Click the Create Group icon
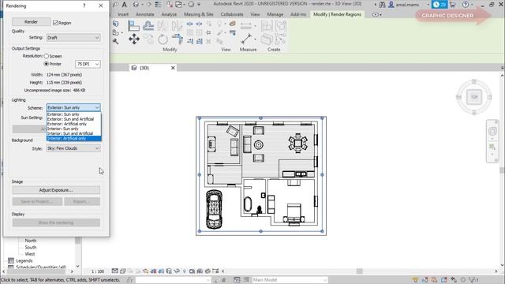Image resolution: width=505 pixels, height=284 pixels. (x=281, y=25)
